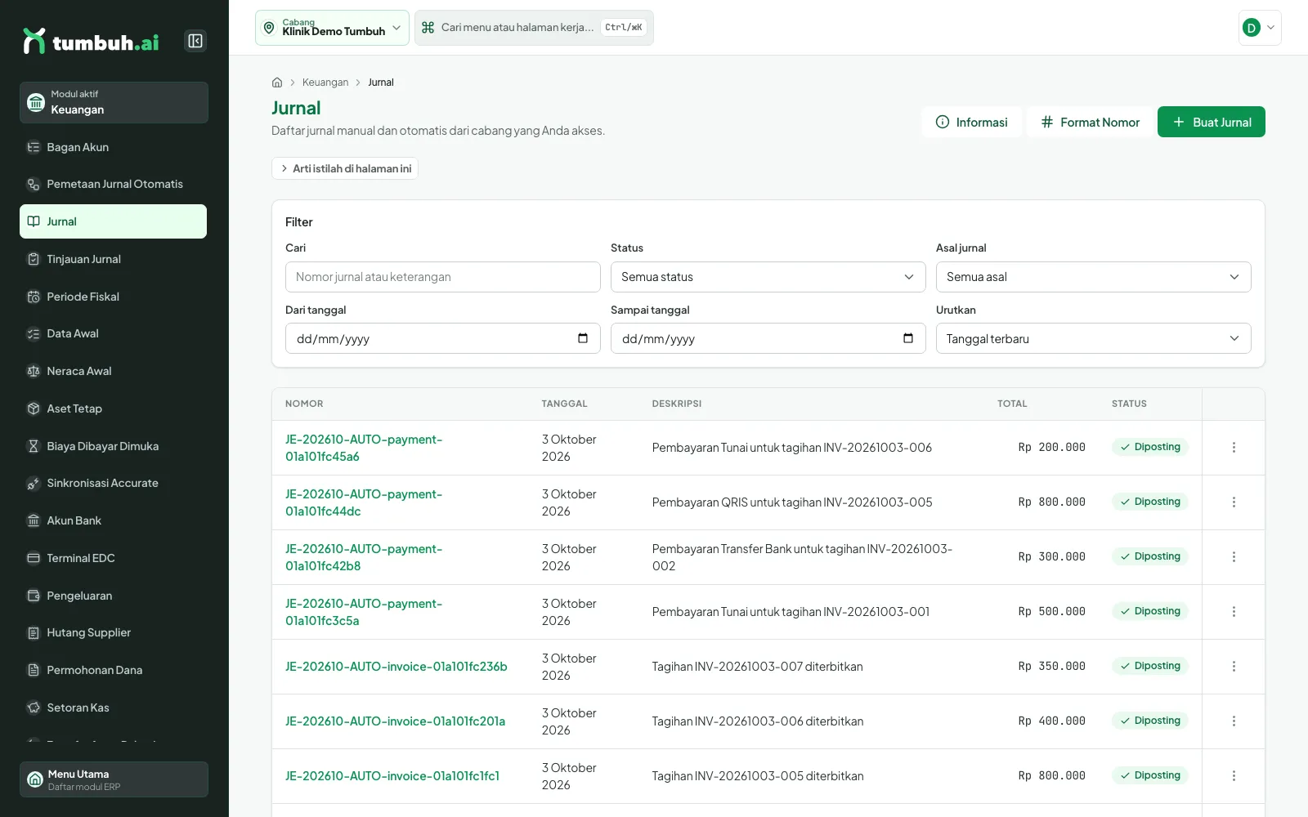Open the row menu for INV-20261003-006 payment

[x=1234, y=448]
